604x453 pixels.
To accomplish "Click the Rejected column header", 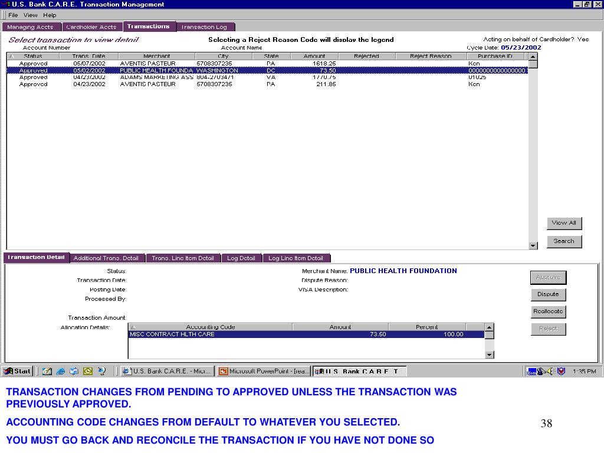I will click(x=367, y=56).
